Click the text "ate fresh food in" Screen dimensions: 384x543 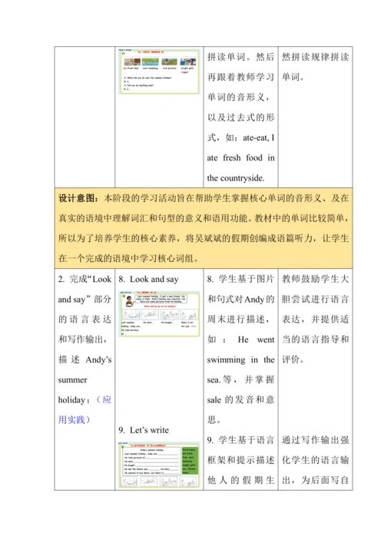240,158
